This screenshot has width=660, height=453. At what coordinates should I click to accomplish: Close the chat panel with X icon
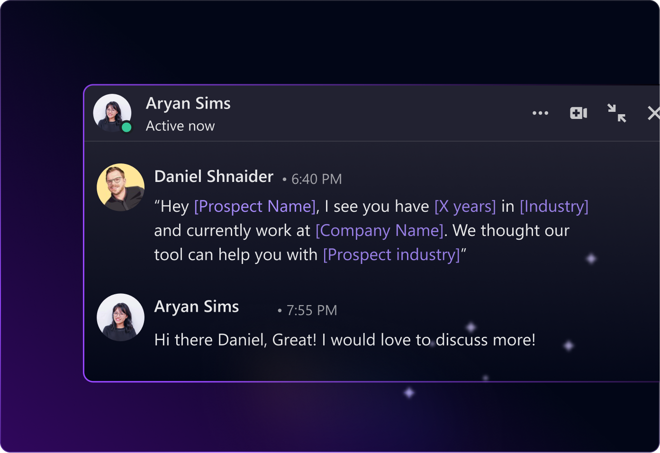pyautogui.click(x=654, y=113)
